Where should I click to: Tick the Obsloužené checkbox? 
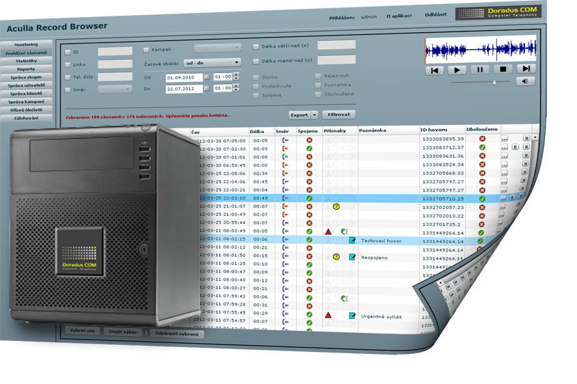319,94
